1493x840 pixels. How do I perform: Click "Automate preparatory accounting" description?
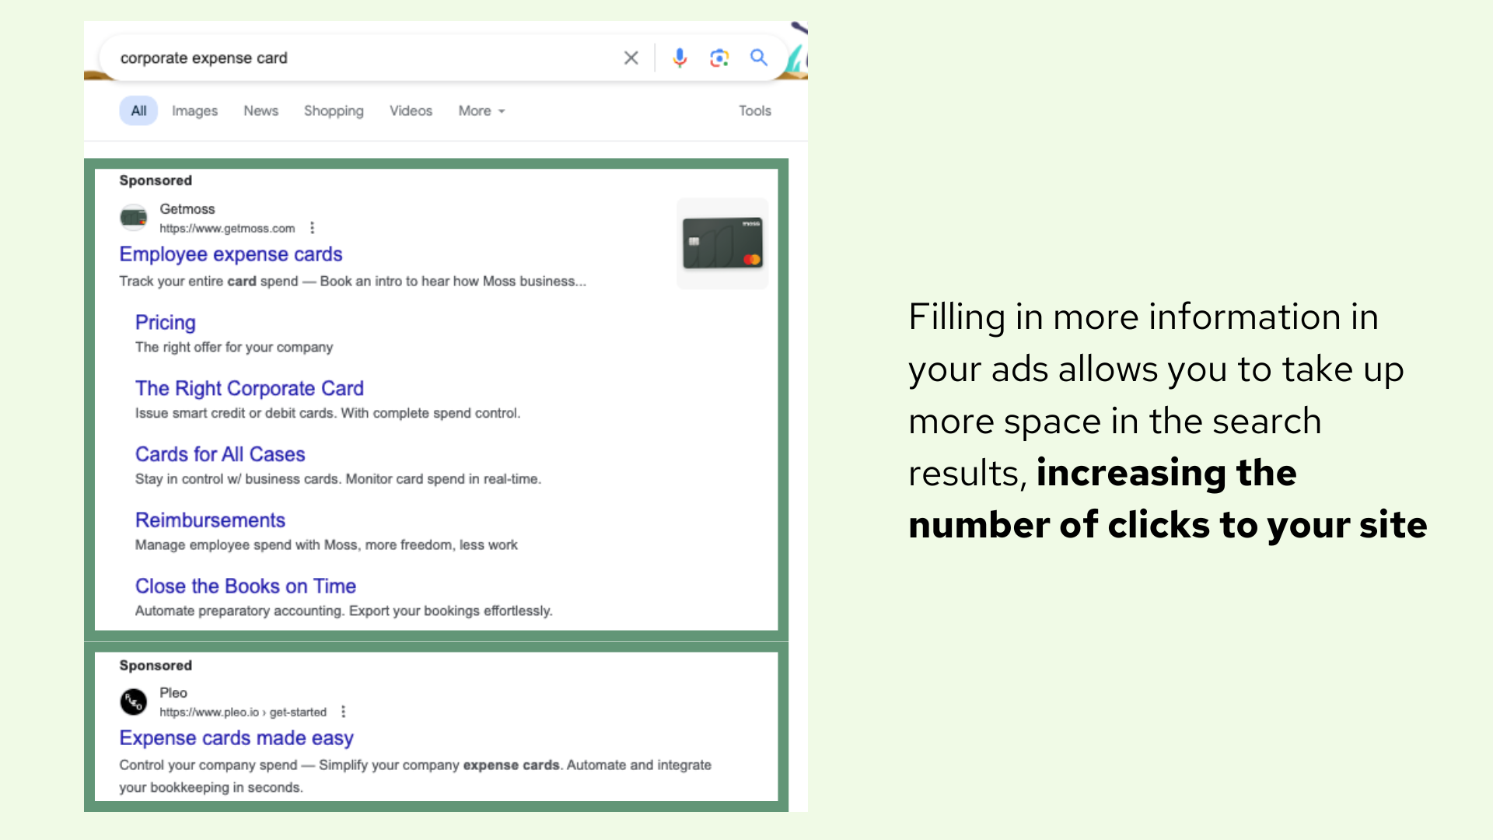(x=344, y=611)
